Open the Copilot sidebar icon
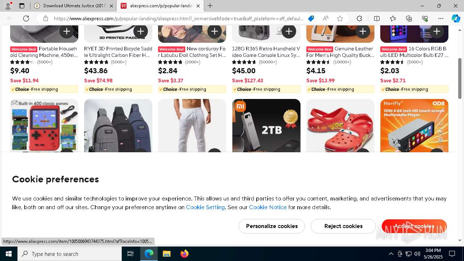This screenshot has width=464, height=261. pyautogui.click(x=456, y=18)
